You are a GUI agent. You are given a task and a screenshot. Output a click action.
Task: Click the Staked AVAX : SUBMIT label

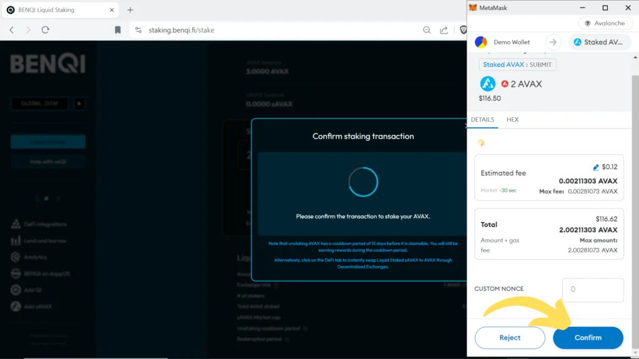[517, 64]
